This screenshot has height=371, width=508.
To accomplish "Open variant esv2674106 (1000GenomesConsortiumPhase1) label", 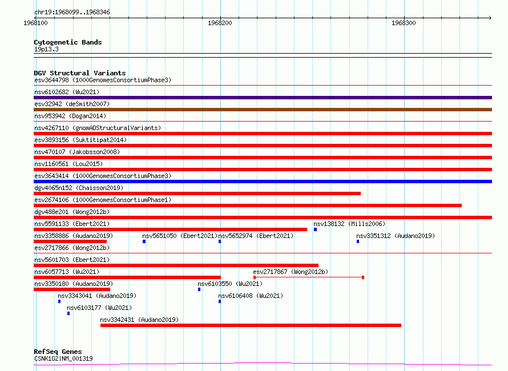I will point(103,200).
